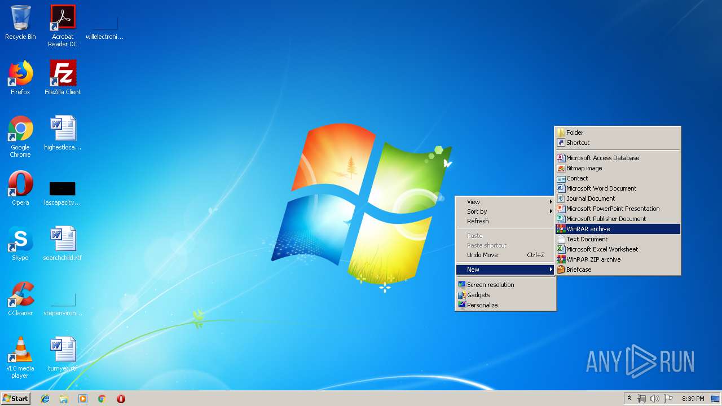722x406 pixels.
Task: Expand the Sort by submenu
Action: coord(505,211)
